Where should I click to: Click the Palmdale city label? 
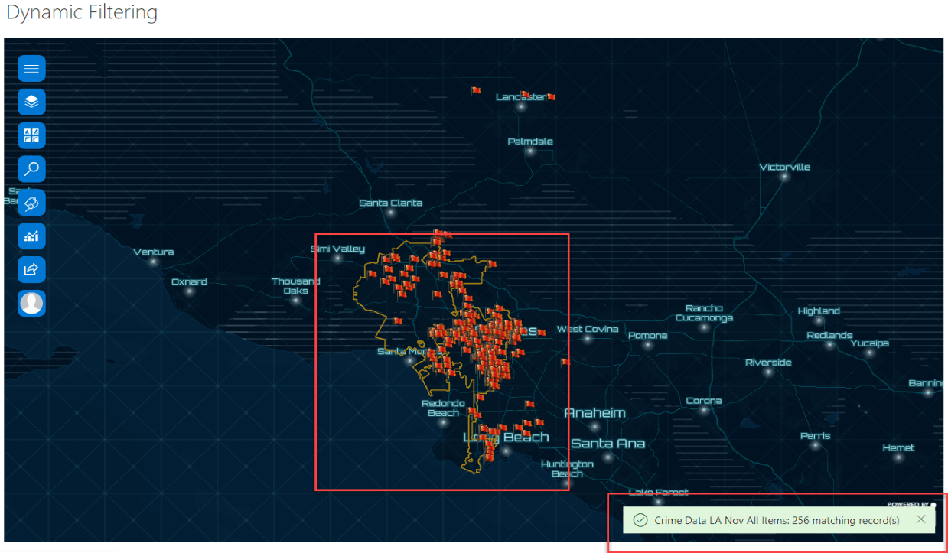(530, 142)
